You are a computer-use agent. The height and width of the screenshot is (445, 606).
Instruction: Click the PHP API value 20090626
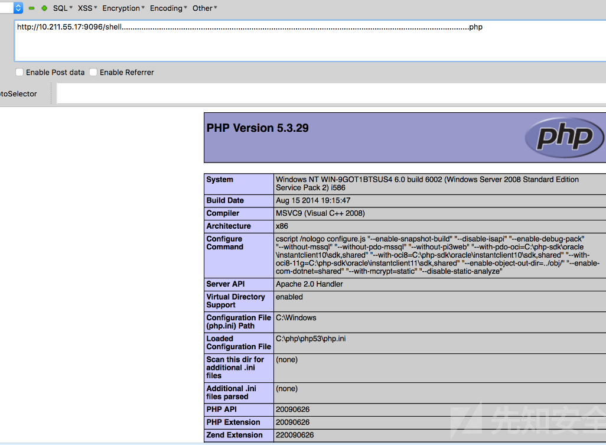tap(292, 409)
